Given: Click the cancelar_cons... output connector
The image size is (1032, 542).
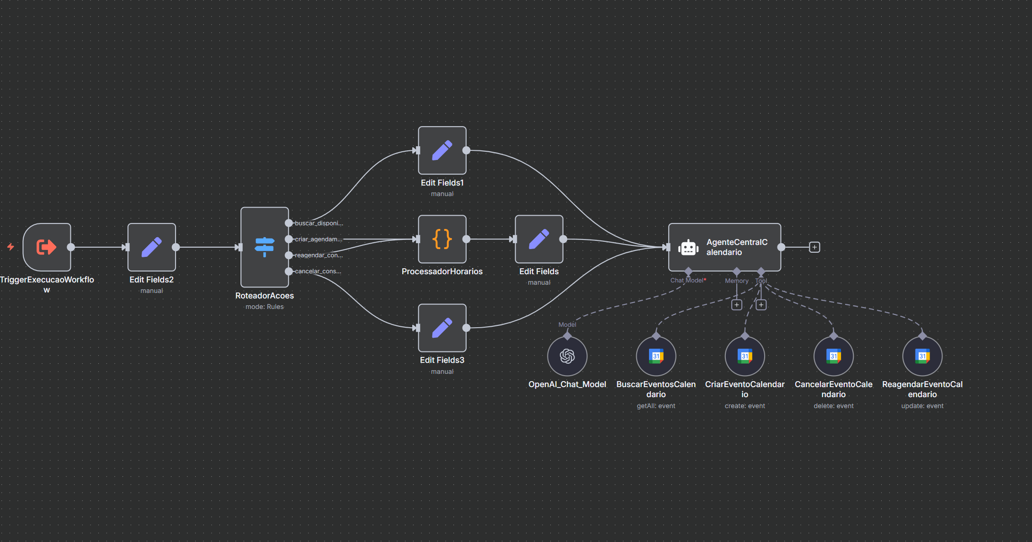Looking at the screenshot, I should click(288, 271).
